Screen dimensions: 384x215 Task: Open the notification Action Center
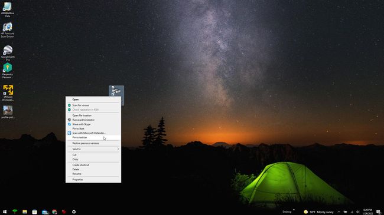coord(378,212)
